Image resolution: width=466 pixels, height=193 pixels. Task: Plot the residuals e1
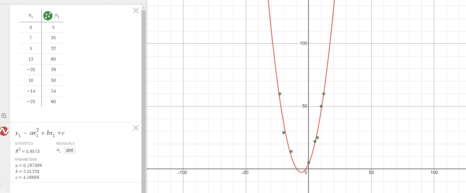(x=69, y=150)
